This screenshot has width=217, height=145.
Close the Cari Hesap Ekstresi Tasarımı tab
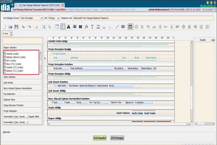62,5
